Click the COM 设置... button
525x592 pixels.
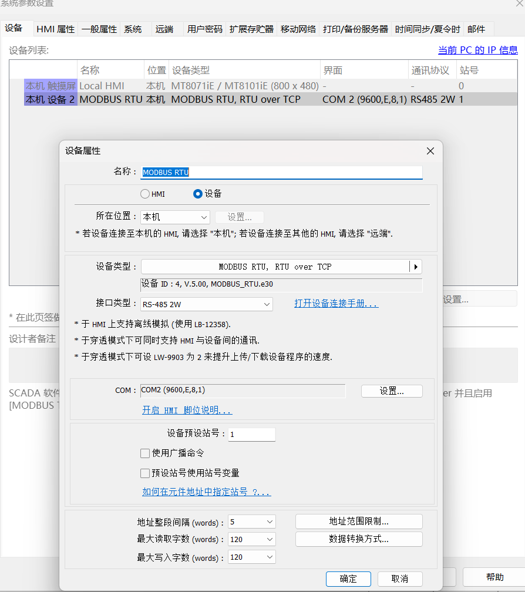392,391
